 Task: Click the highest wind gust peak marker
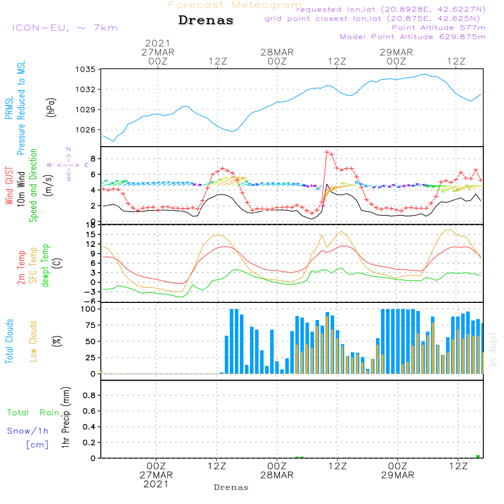pos(327,152)
